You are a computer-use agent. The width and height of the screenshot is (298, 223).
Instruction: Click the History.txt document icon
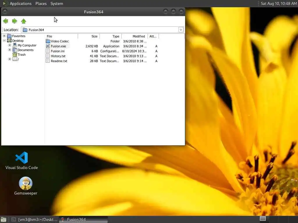[48, 56]
